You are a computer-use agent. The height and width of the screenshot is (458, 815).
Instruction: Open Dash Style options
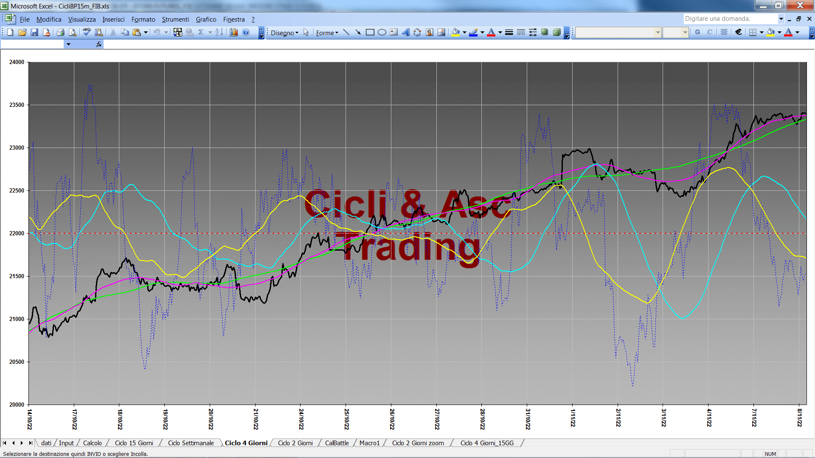click(x=521, y=32)
